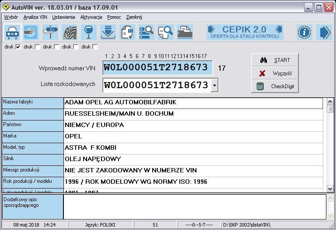Screen dimensions: 336x230
Task: Click the blue right arrow toolbar icon
Action: click(x=324, y=32)
